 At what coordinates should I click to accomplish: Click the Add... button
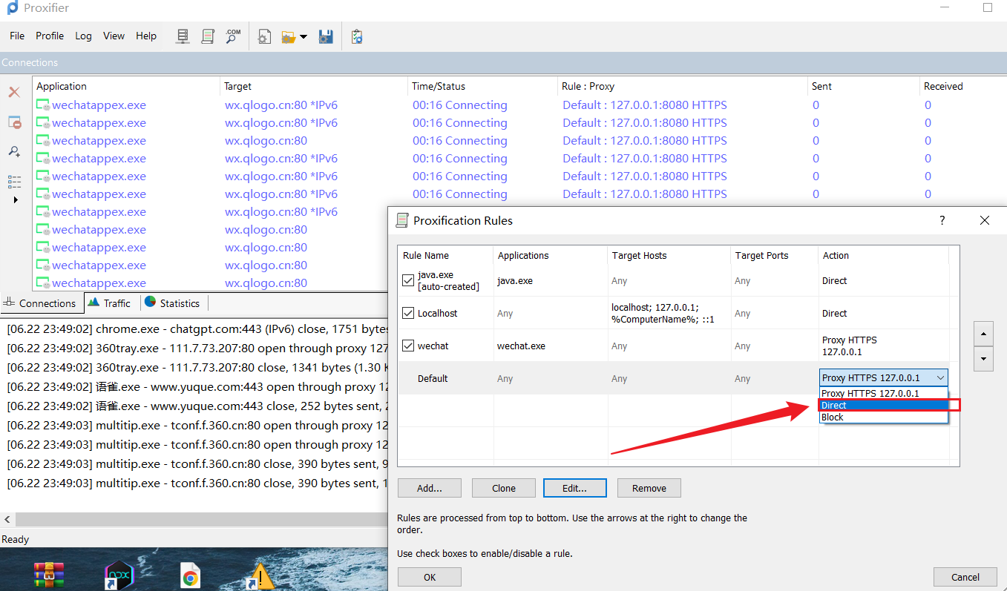point(430,488)
